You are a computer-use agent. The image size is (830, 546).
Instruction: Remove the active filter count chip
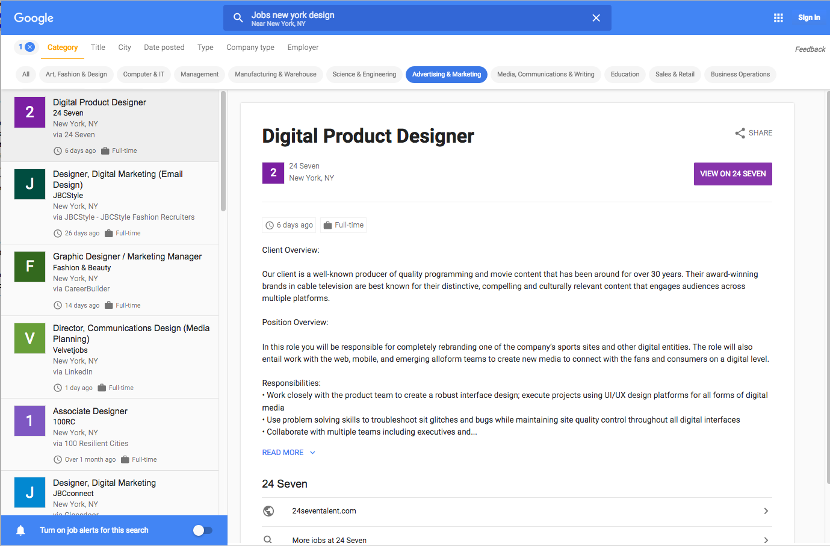point(26,47)
